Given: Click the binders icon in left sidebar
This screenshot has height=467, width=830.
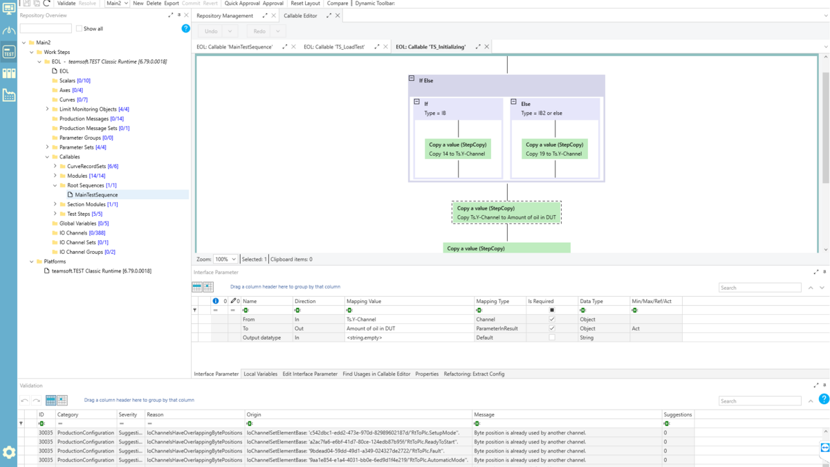Looking at the screenshot, I should (x=8, y=73).
